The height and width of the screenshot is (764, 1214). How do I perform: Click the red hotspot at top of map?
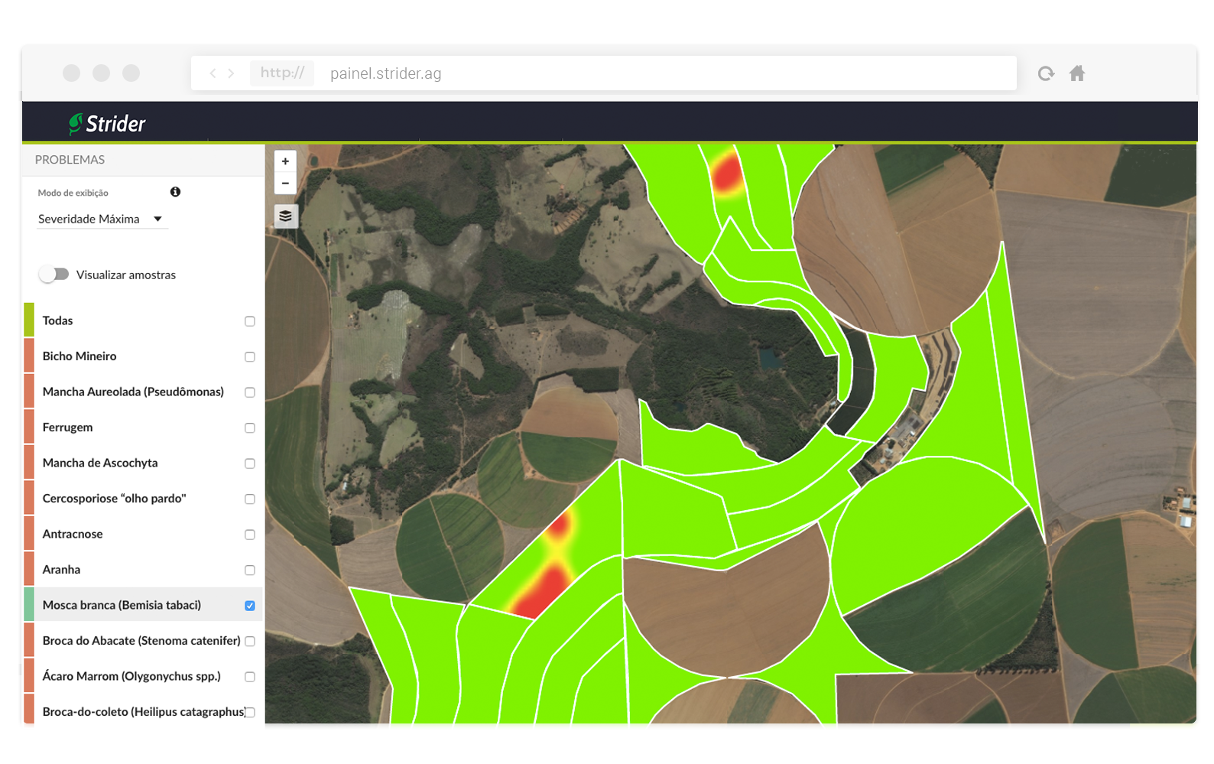pyautogui.click(x=725, y=172)
